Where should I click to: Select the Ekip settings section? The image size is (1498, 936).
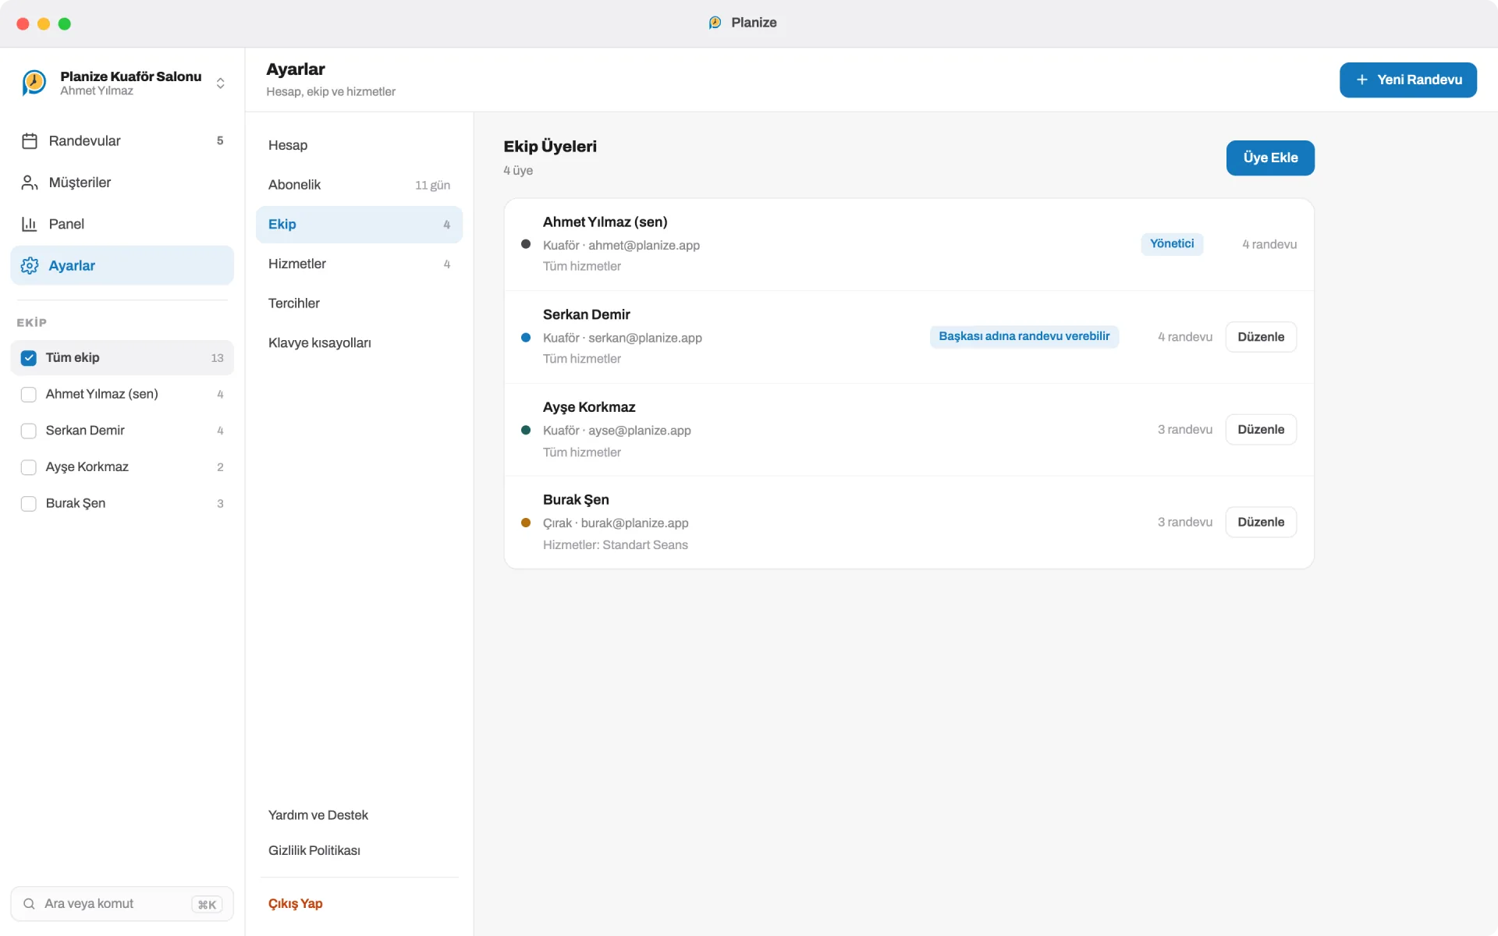click(x=359, y=225)
